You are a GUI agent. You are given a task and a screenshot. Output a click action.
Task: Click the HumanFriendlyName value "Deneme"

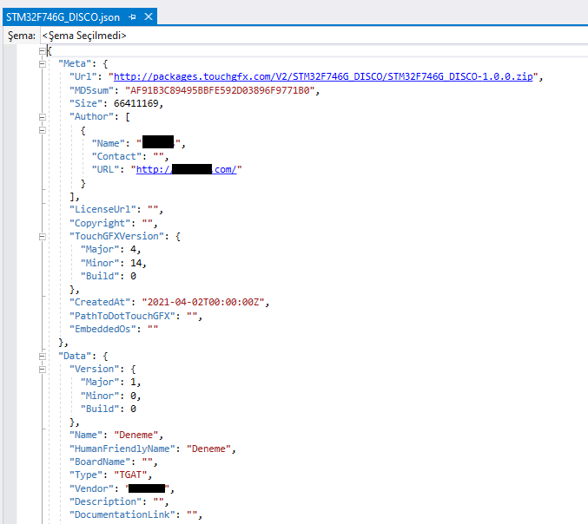coord(208,449)
